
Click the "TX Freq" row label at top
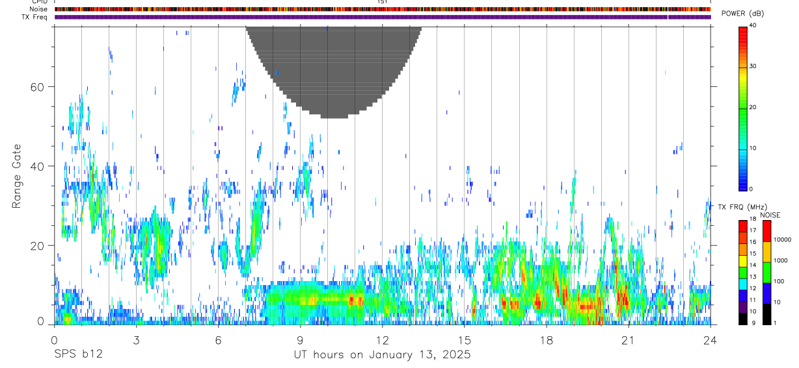[x=34, y=17]
